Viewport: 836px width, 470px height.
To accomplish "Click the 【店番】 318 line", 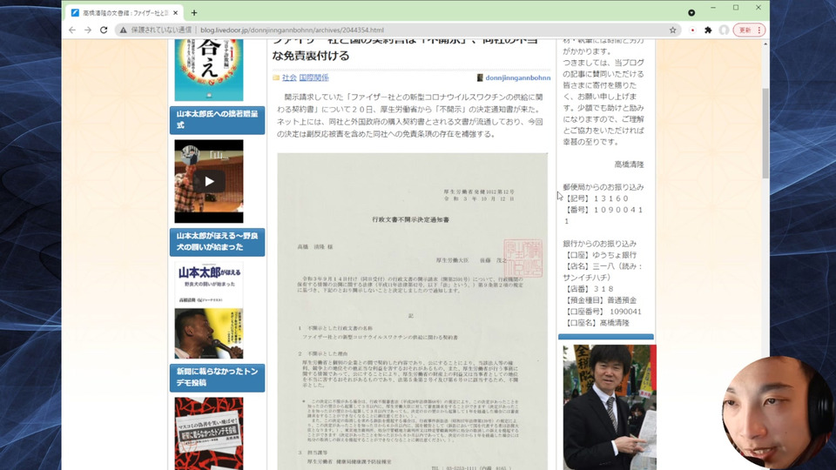I will click(588, 289).
